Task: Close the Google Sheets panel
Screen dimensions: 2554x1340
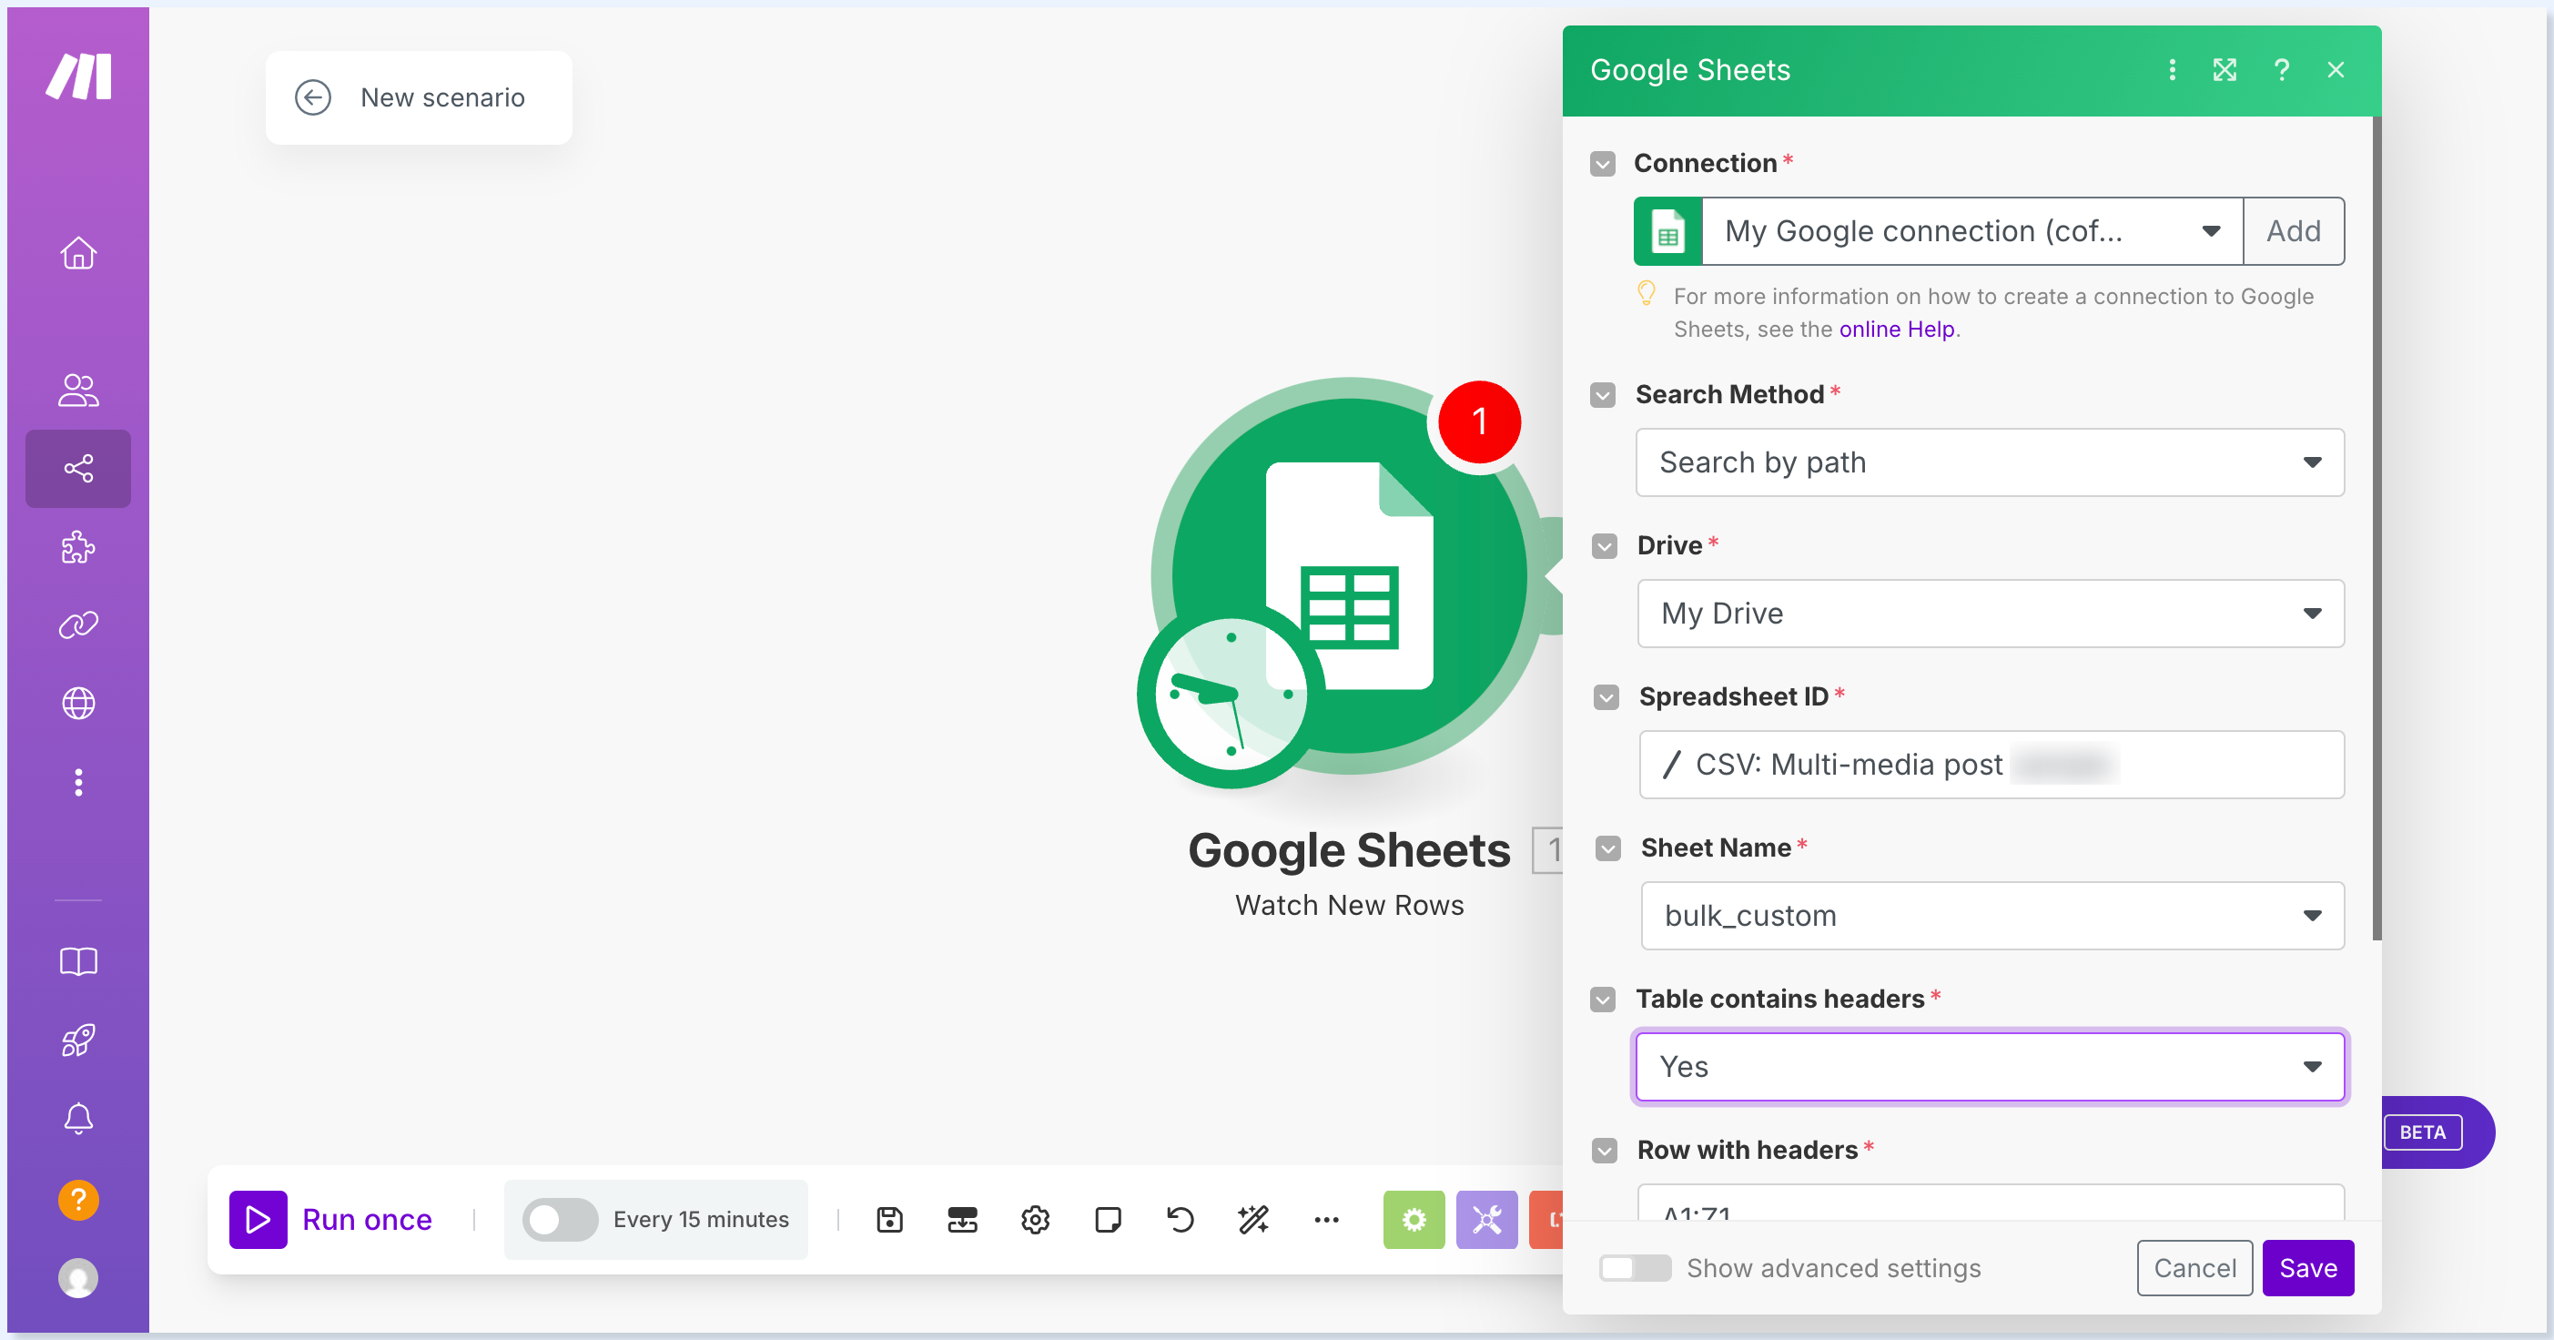Action: click(2335, 69)
